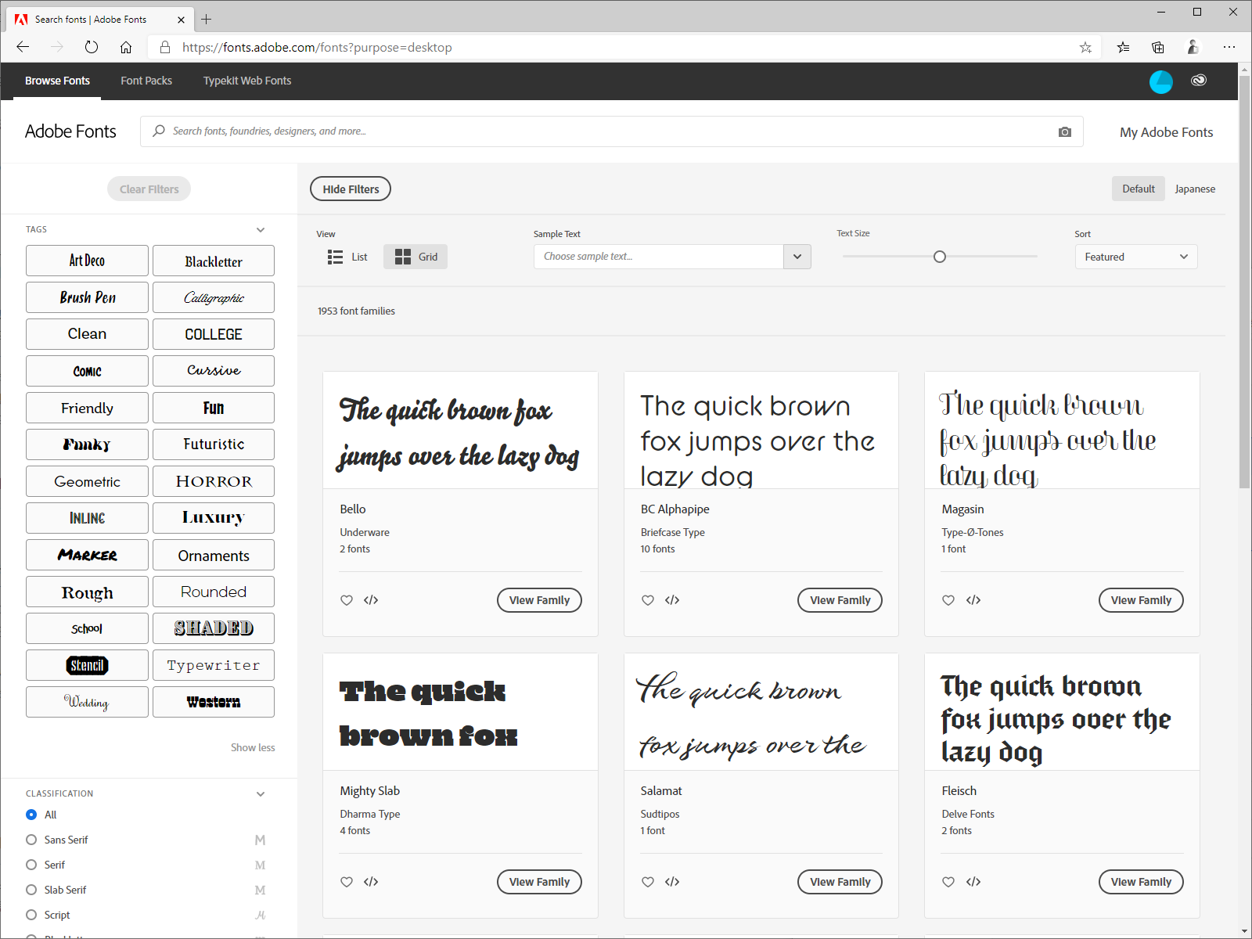The height and width of the screenshot is (939, 1252).
Task: Click the browser address bar URL
Action: coord(317,47)
